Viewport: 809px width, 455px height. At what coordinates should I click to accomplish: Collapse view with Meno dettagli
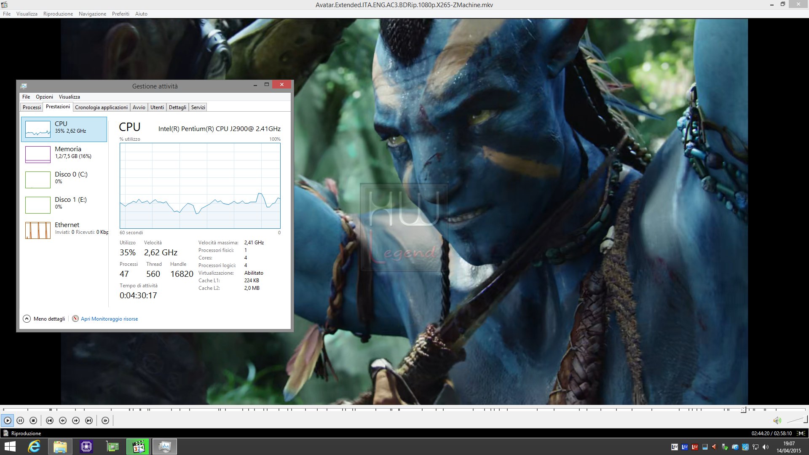[44, 319]
